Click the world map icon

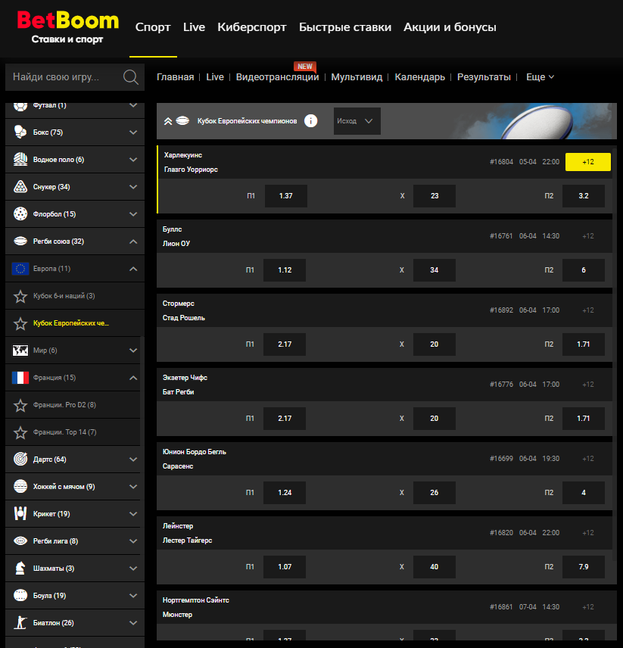20,350
